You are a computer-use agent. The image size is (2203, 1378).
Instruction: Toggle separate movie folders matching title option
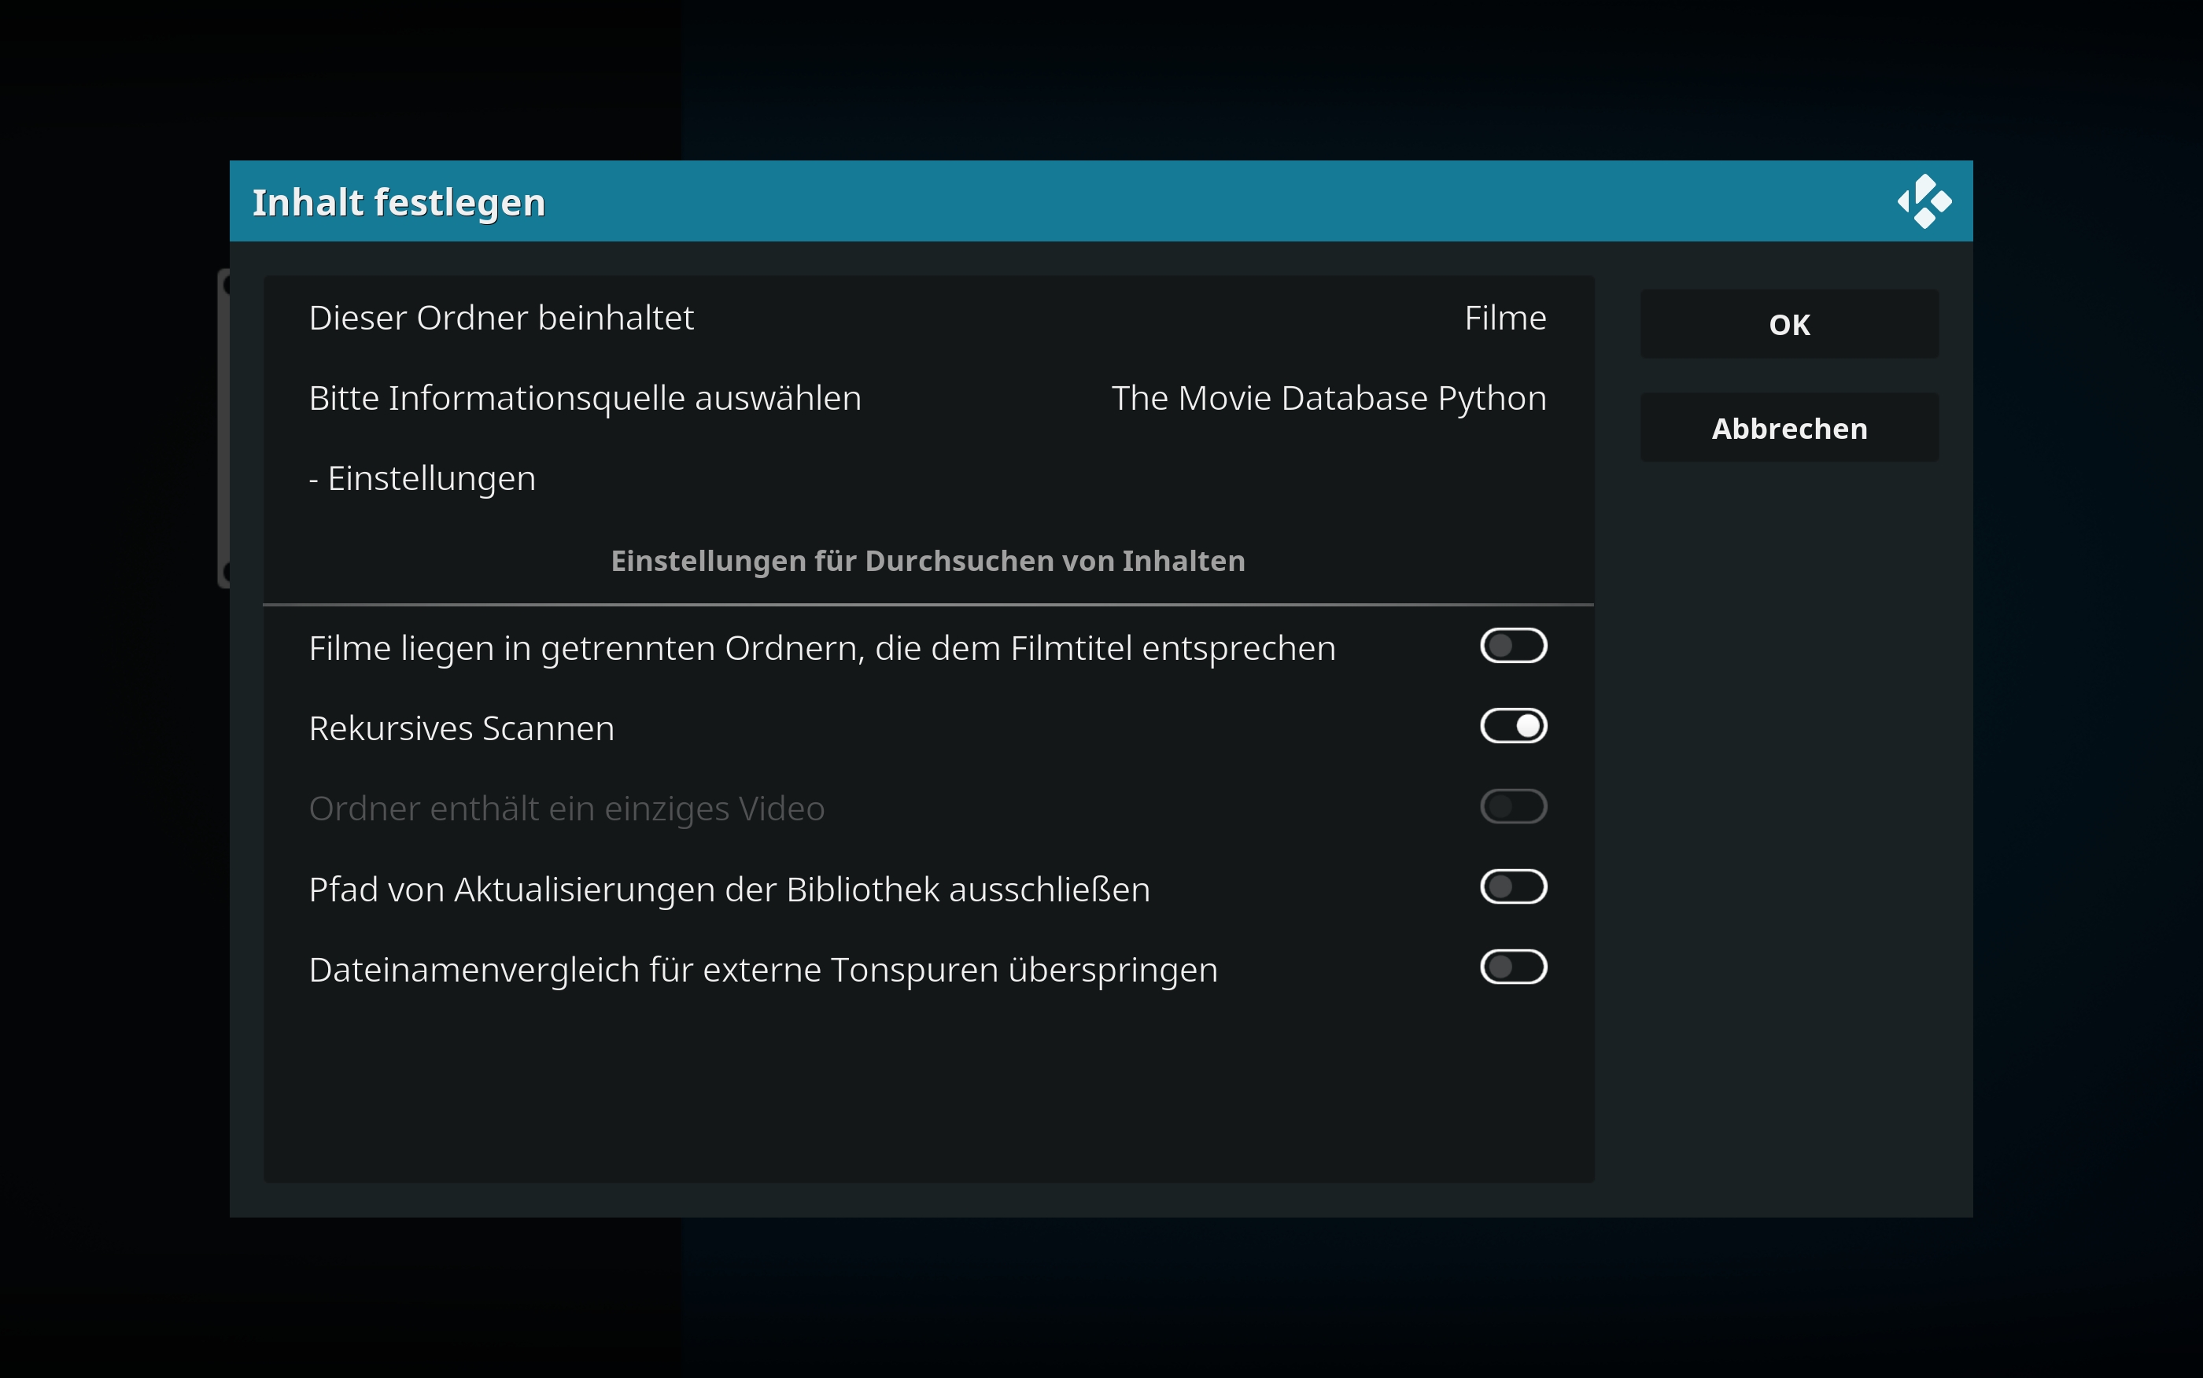(1513, 647)
